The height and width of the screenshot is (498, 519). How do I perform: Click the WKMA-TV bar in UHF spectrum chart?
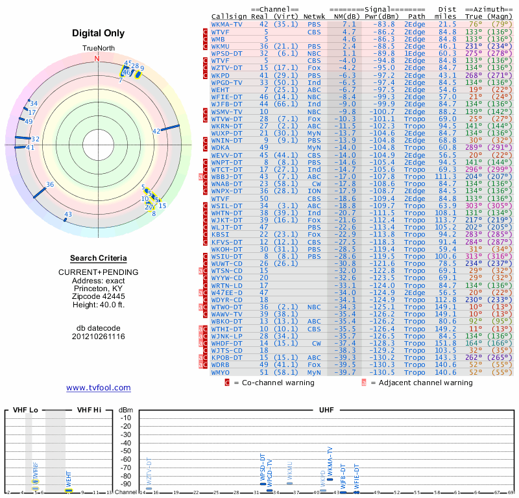click(330, 479)
